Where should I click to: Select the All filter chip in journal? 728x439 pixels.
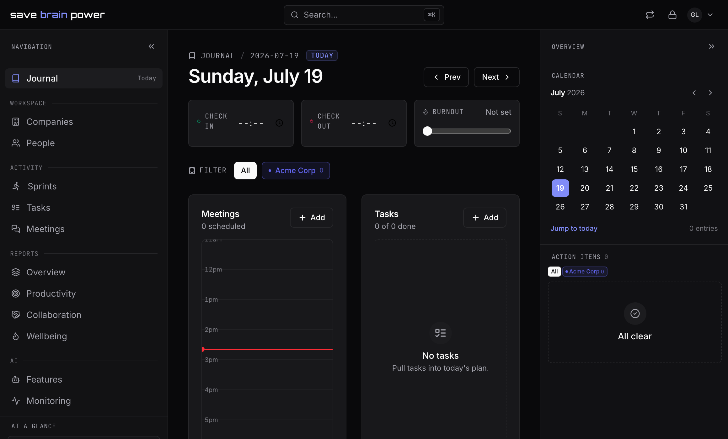(x=245, y=171)
